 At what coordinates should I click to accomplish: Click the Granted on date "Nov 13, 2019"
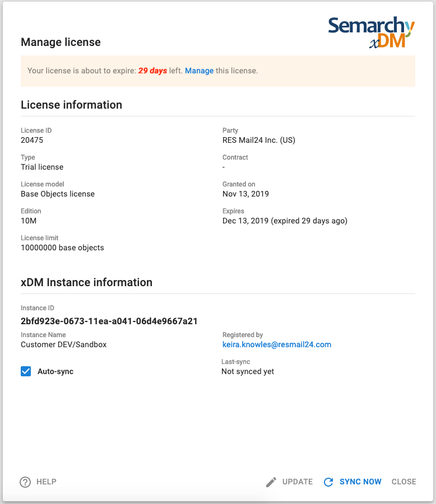tap(245, 194)
